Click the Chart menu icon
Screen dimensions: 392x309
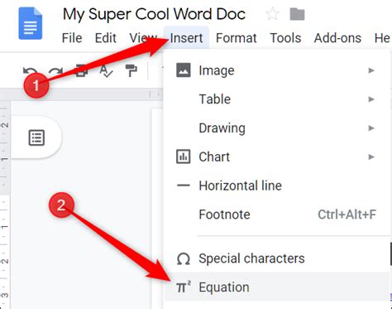(184, 157)
